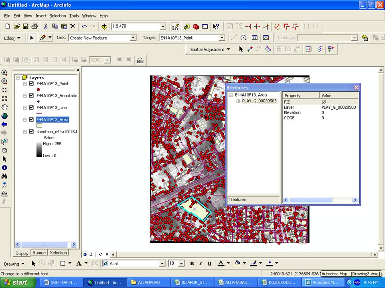This screenshot has width=385, height=288.
Task: Cut selection with the scissors icon
Action: point(45,26)
